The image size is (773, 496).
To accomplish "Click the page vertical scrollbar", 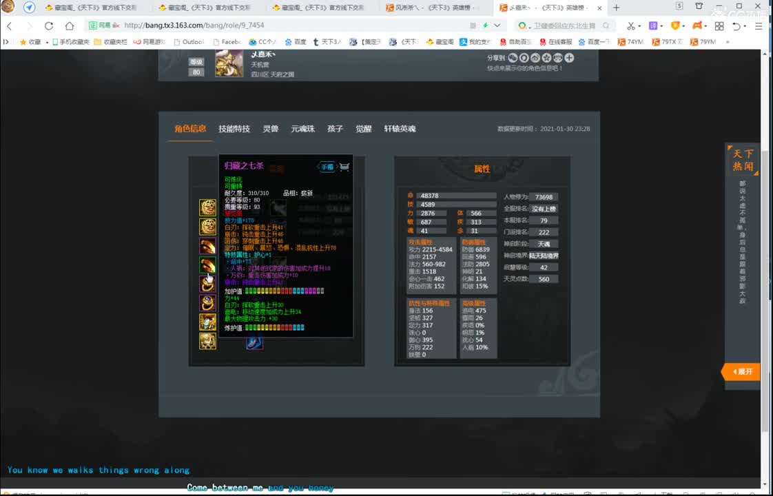I will click(x=767, y=241).
